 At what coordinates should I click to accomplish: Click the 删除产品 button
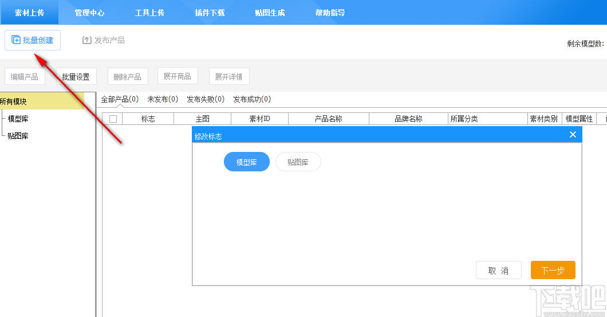128,76
